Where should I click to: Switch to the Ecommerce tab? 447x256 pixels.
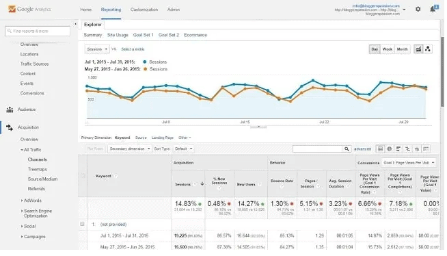(195, 35)
